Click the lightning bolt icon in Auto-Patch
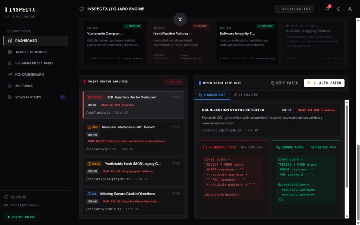Viewport: 360px width, 225px height. (x=314, y=83)
